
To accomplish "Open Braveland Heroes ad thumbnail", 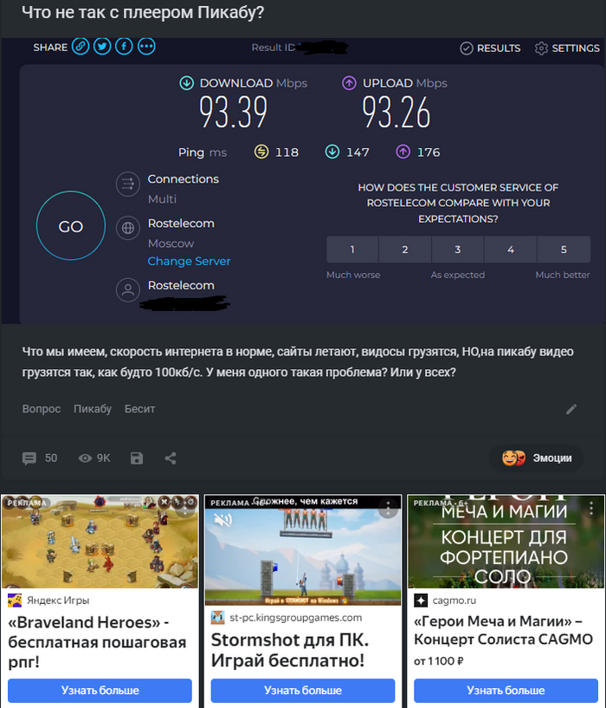I will click(x=100, y=542).
